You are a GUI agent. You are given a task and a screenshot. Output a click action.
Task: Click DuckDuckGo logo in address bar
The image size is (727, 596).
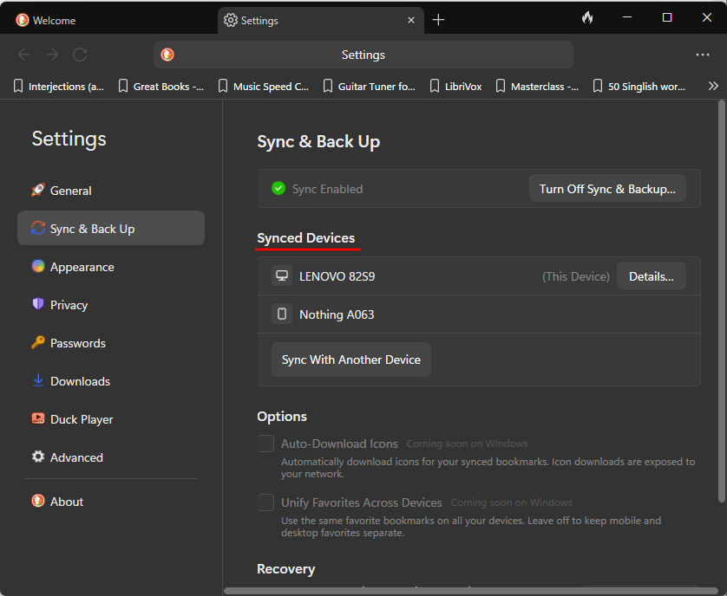pyautogui.click(x=167, y=55)
